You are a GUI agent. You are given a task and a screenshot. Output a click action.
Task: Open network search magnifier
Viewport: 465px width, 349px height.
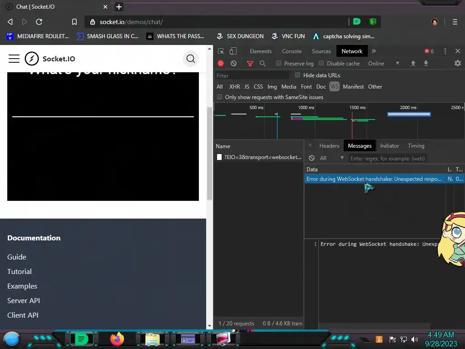coord(262,63)
